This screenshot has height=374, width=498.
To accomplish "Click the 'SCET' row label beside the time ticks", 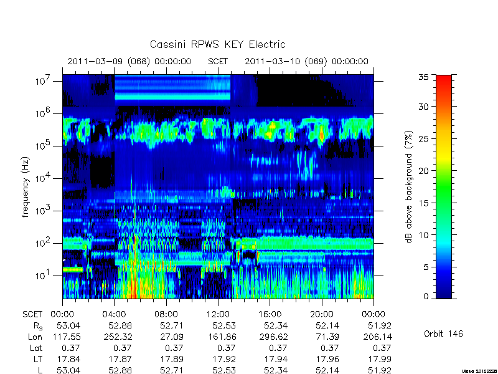I will [32, 314].
